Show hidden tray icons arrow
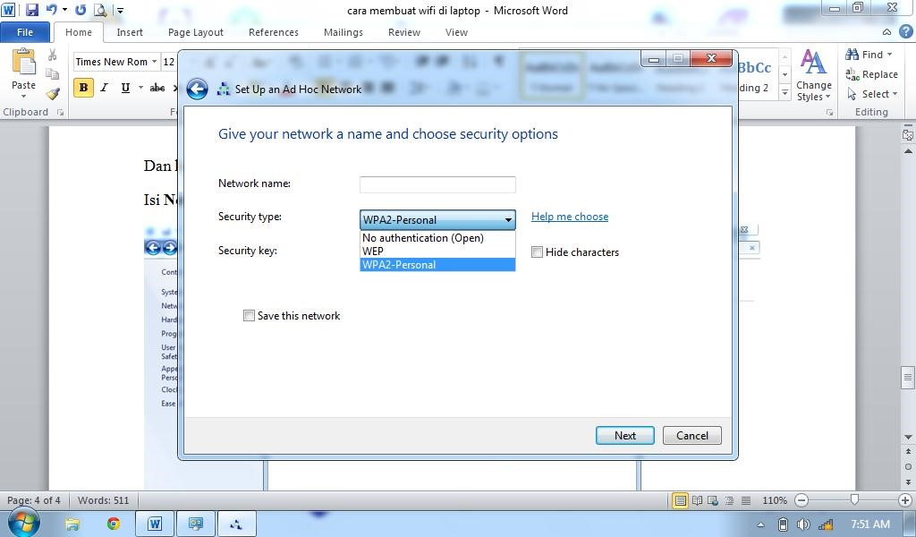Image resolution: width=916 pixels, height=537 pixels. click(760, 524)
